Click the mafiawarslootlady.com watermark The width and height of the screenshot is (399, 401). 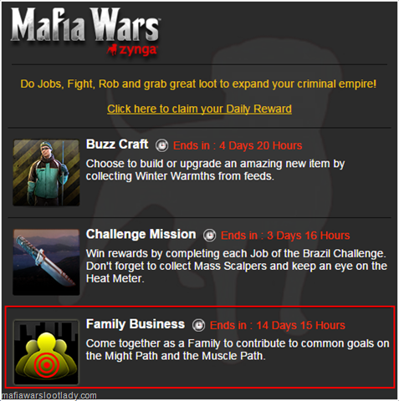[49, 395]
